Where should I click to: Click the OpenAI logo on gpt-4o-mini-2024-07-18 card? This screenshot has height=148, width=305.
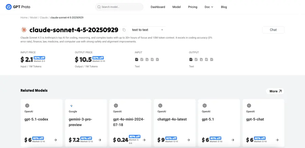point(116,106)
